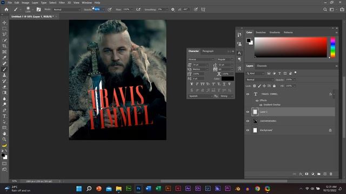
Task: Open smoothing options gear icon
Action: click(173, 10)
